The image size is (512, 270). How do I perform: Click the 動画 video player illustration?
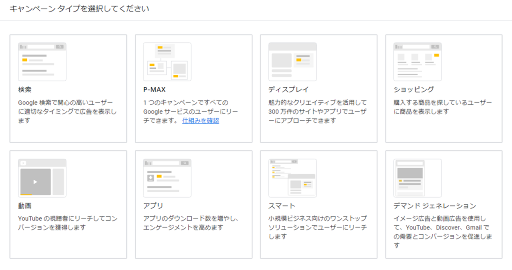click(42, 178)
